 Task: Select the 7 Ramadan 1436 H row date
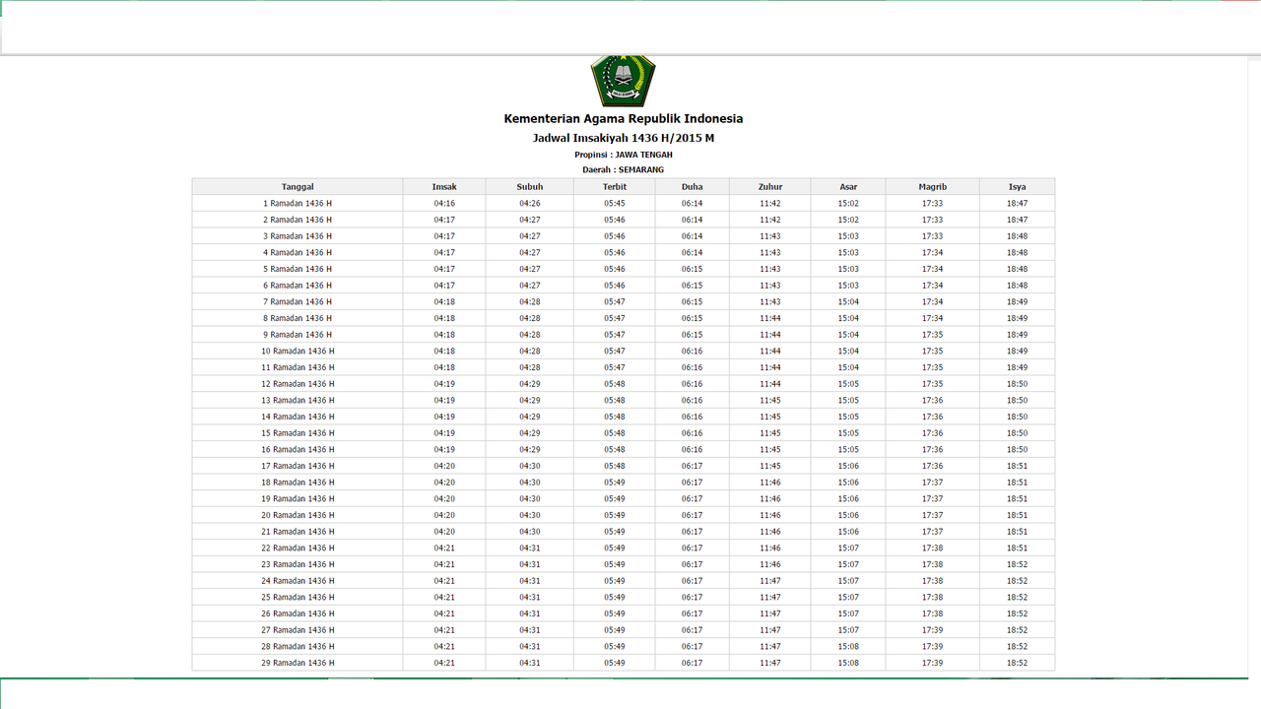click(x=298, y=302)
